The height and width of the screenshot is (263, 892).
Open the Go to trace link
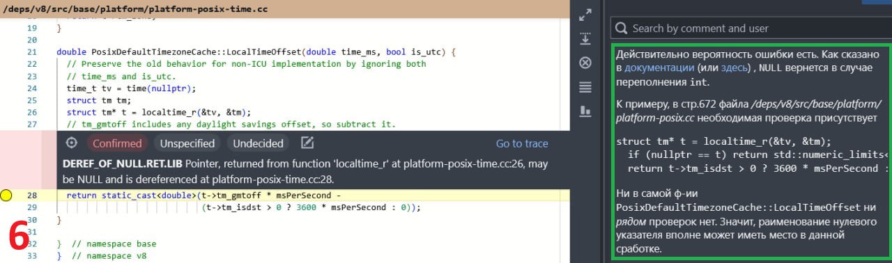(522, 143)
